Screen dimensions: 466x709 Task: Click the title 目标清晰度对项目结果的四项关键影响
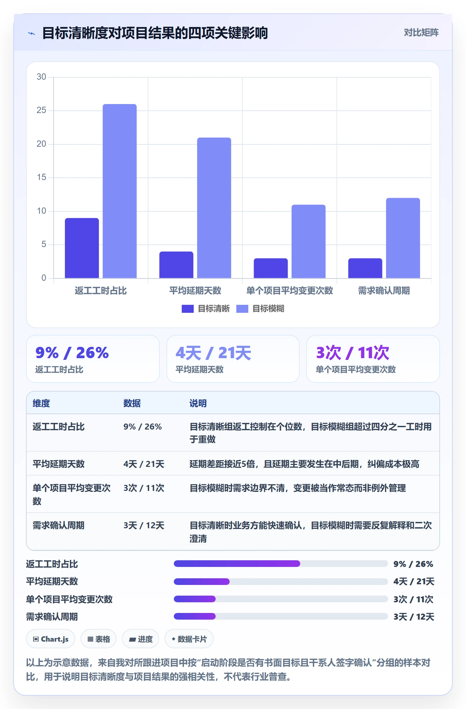click(x=155, y=33)
